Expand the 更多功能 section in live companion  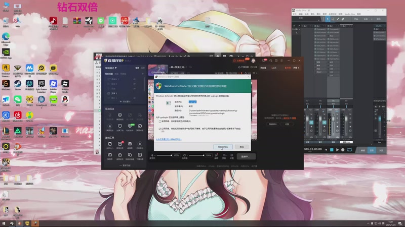point(125,165)
